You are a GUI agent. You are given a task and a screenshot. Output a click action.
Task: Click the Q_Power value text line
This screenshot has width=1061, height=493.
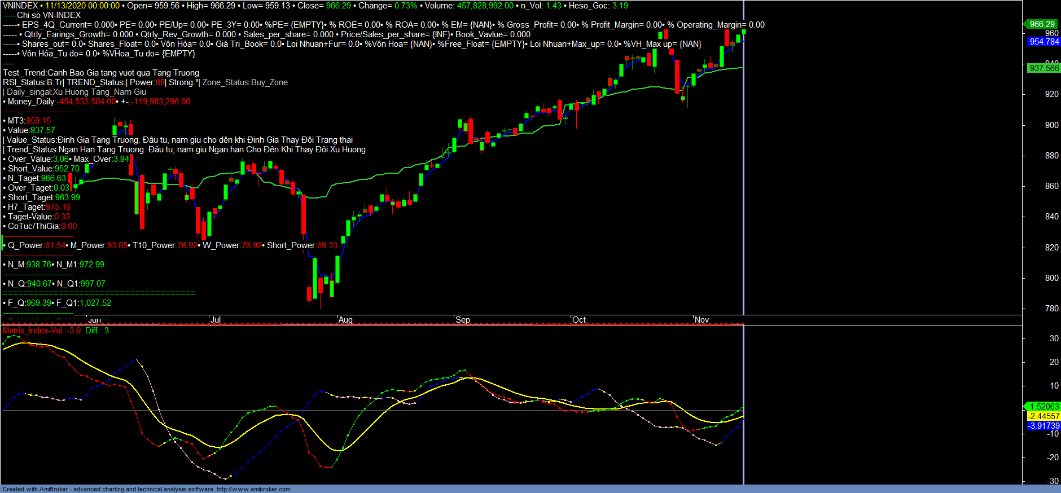(37, 245)
